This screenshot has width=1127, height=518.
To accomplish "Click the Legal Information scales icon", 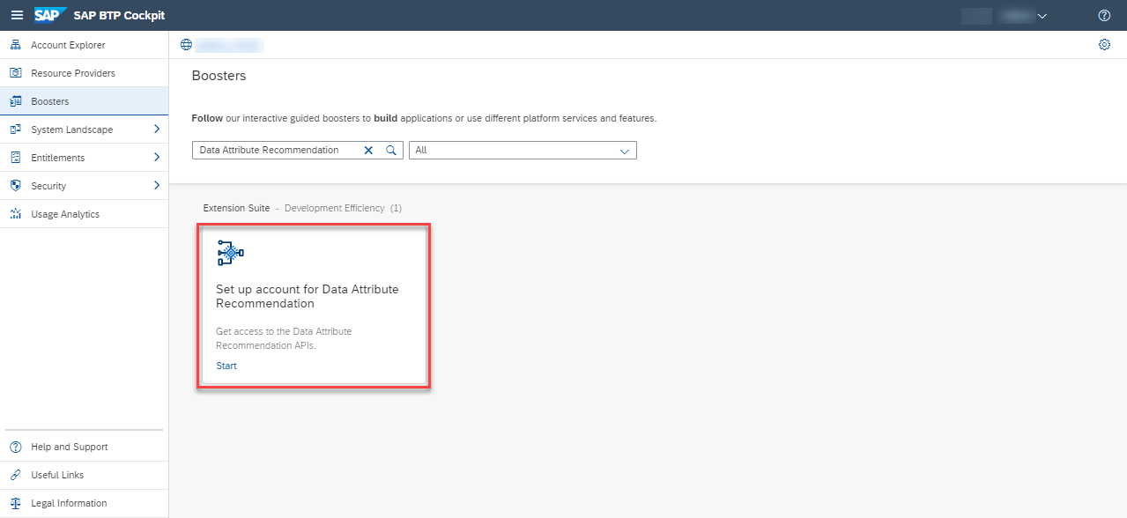I will pos(15,503).
